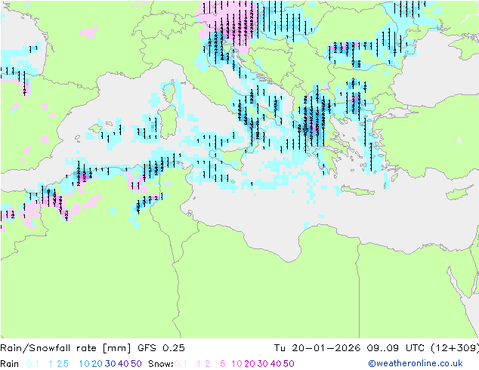The height and width of the screenshot is (370, 479).
Task: Click the 'GFS 0.25' model label
Action: click(x=161, y=348)
